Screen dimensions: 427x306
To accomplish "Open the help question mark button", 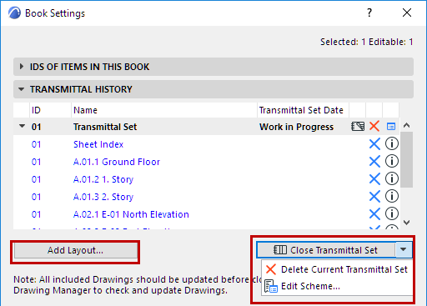I will point(369,13).
